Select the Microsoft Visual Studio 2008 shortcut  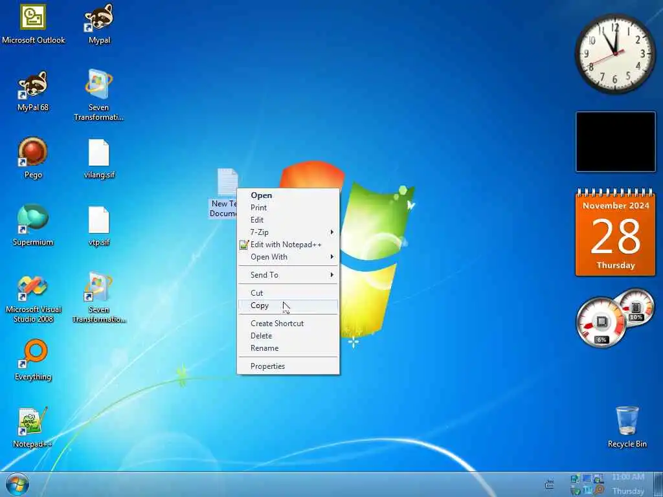click(x=33, y=298)
